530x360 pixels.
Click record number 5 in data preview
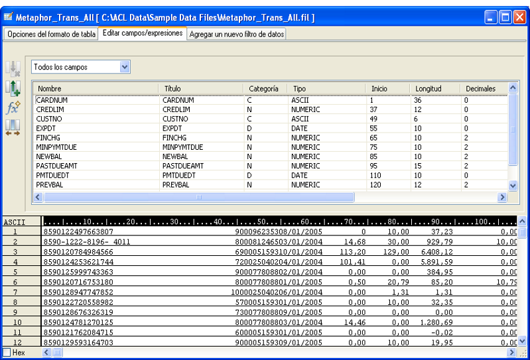pyautogui.click(x=15, y=272)
